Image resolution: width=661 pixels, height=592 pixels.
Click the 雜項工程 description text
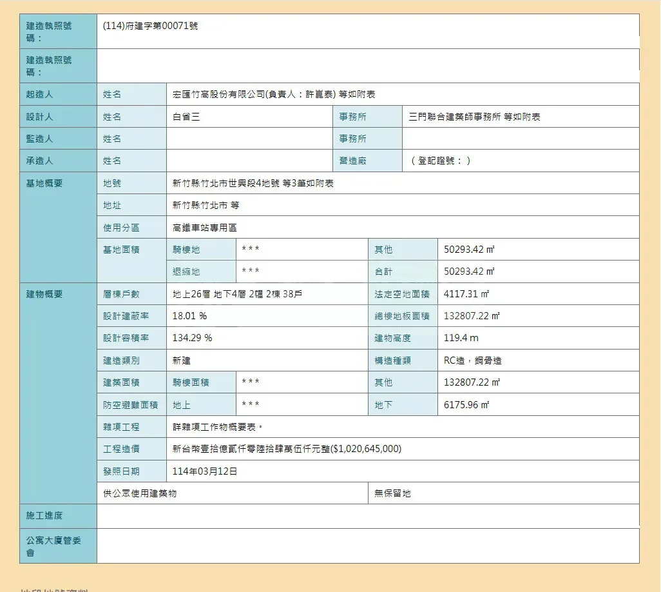(x=218, y=428)
